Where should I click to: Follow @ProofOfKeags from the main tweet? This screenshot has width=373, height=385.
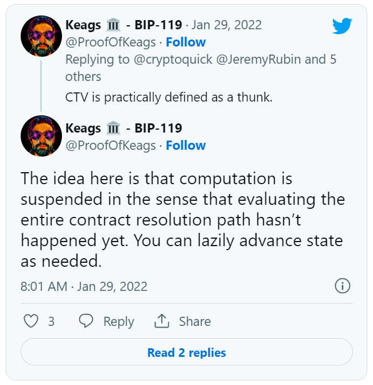pyautogui.click(x=186, y=145)
